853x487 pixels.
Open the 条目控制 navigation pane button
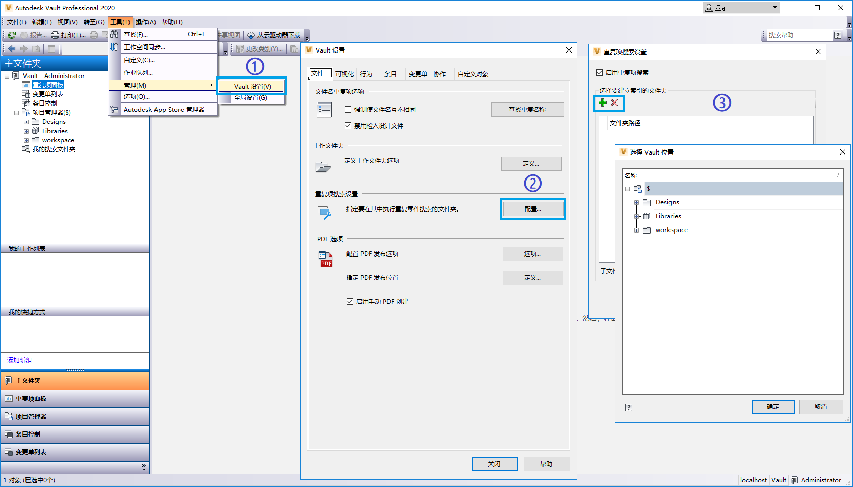point(75,434)
